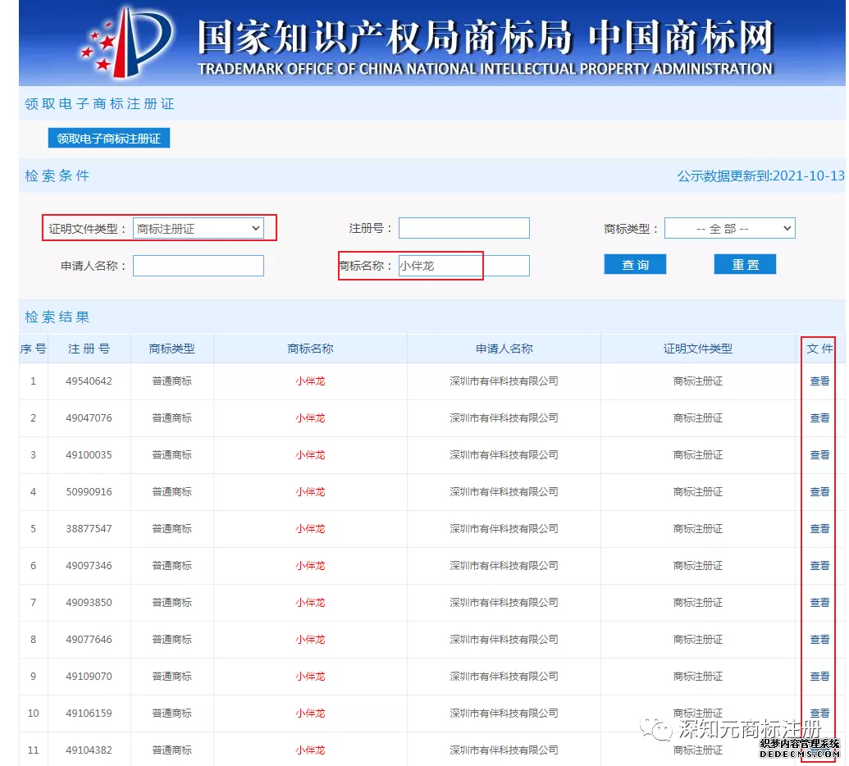
Task: Select registration number 49106159 cell
Action: coord(89,713)
